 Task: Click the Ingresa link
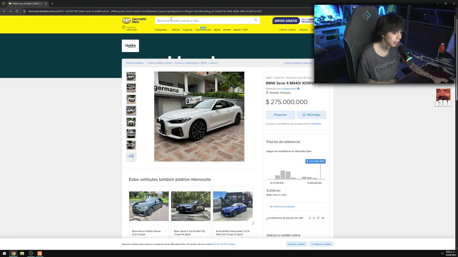tap(303, 30)
